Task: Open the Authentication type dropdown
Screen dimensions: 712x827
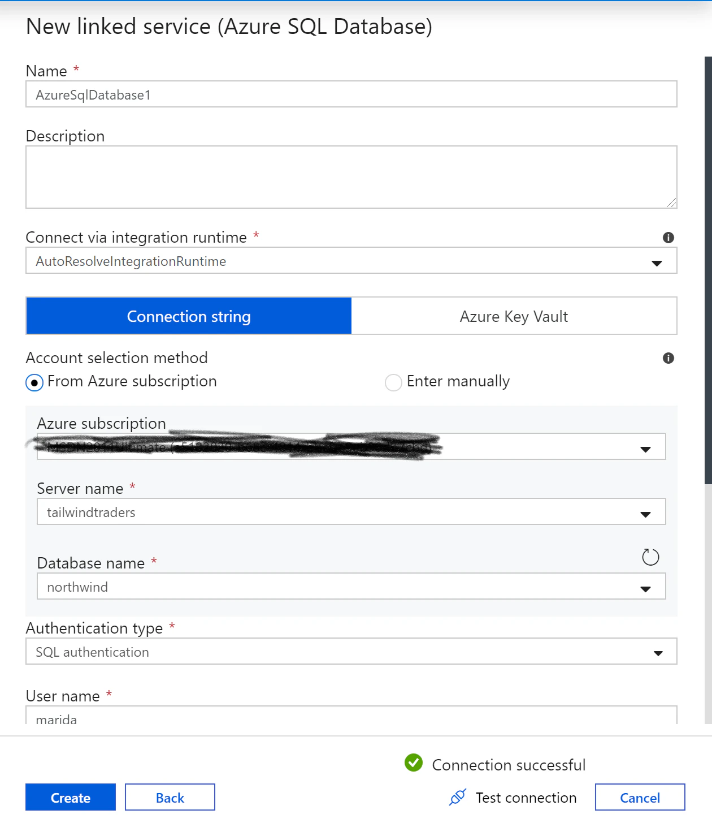Action: click(x=351, y=652)
